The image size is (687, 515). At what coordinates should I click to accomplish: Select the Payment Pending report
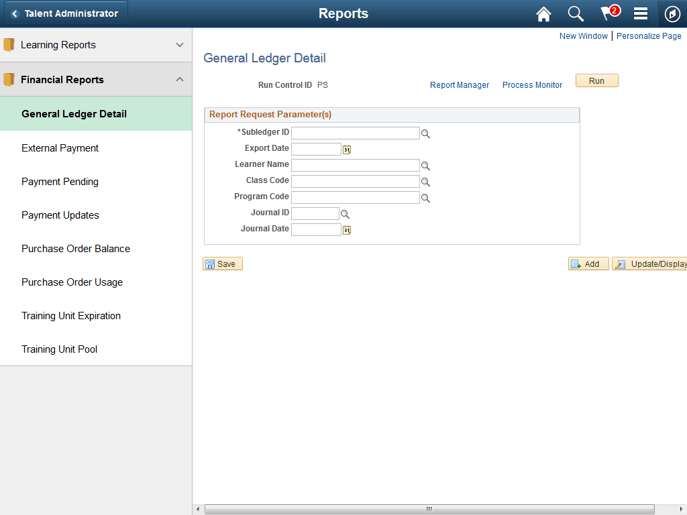tap(60, 181)
